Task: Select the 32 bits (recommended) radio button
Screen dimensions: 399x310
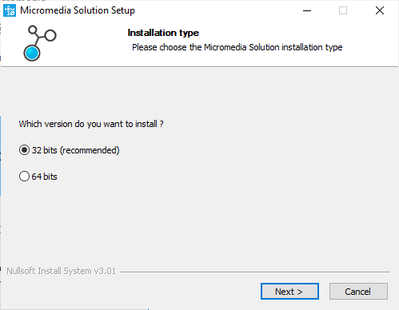Action: 24,150
